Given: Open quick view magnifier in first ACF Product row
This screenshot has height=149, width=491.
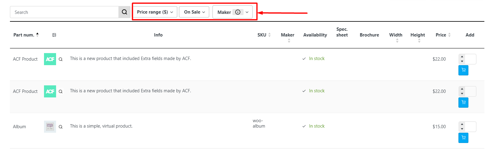Looking at the screenshot, I should (x=61, y=59).
